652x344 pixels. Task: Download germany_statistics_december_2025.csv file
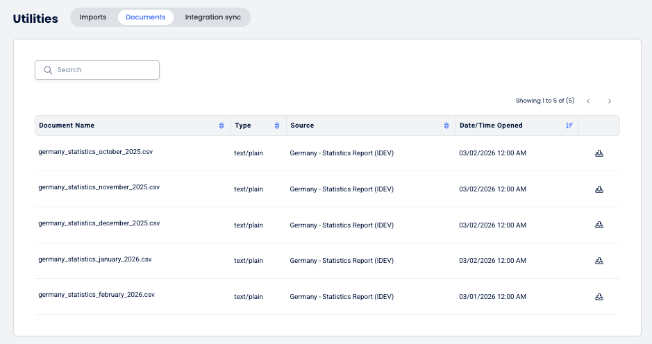point(599,225)
